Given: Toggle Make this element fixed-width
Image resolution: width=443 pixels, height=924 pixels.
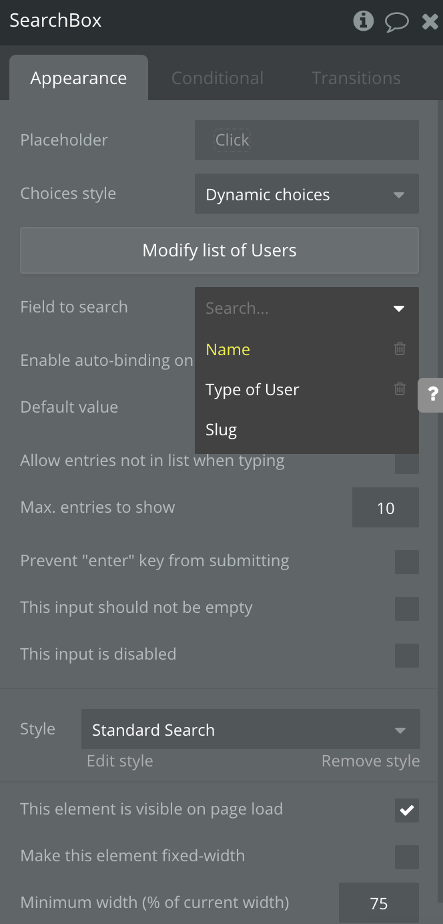Looking at the screenshot, I should [x=406, y=857].
